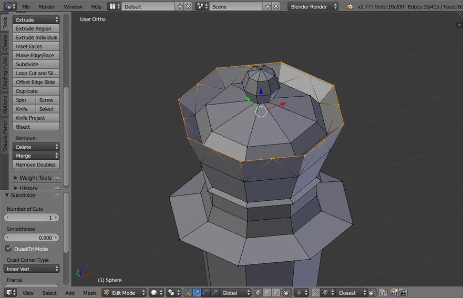Click the Number of Cuts field
Screen dimensions: 463x298
(x=32, y=218)
